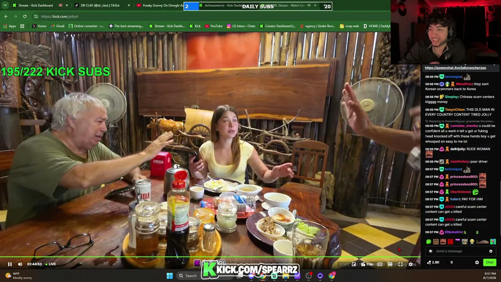Open the Windows Start menu
The image size is (501, 282).
pyautogui.click(x=169, y=276)
